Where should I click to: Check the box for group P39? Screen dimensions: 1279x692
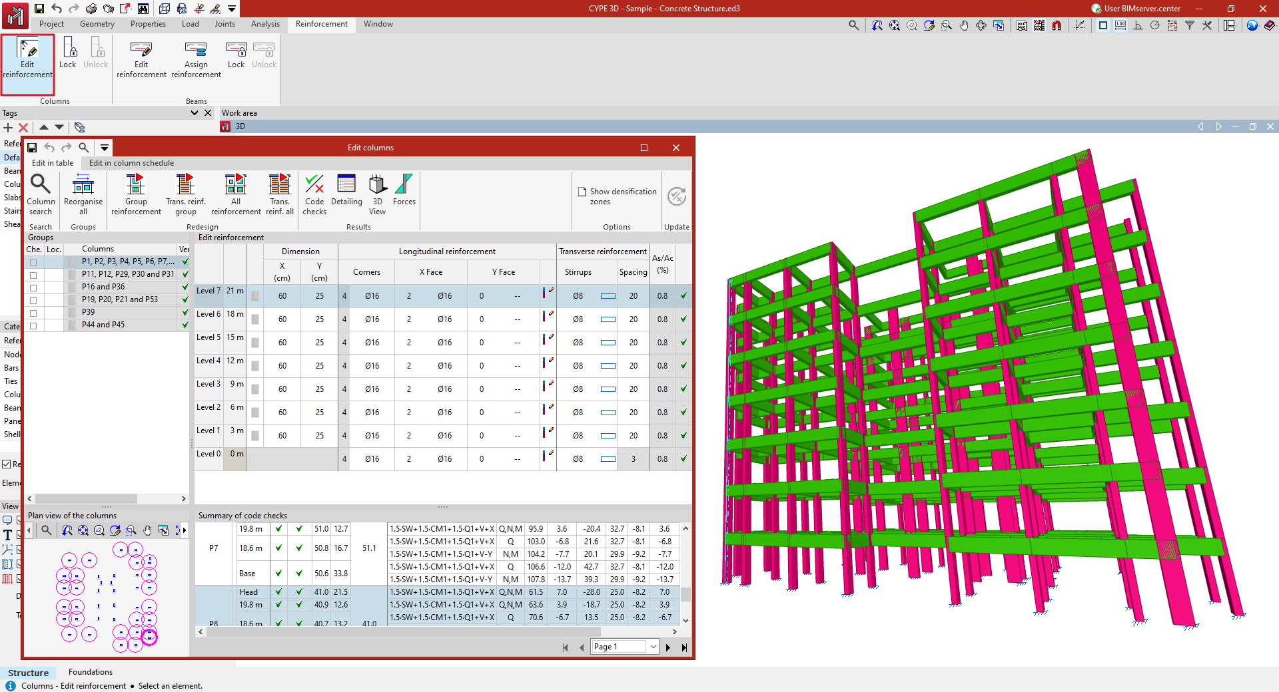click(x=33, y=313)
